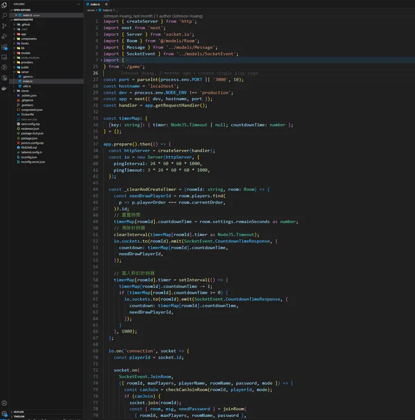Image resolution: width=415 pixels, height=420 pixels.
Task: Open Explorer views and more actions menu
Action: click(x=79, y=4)
